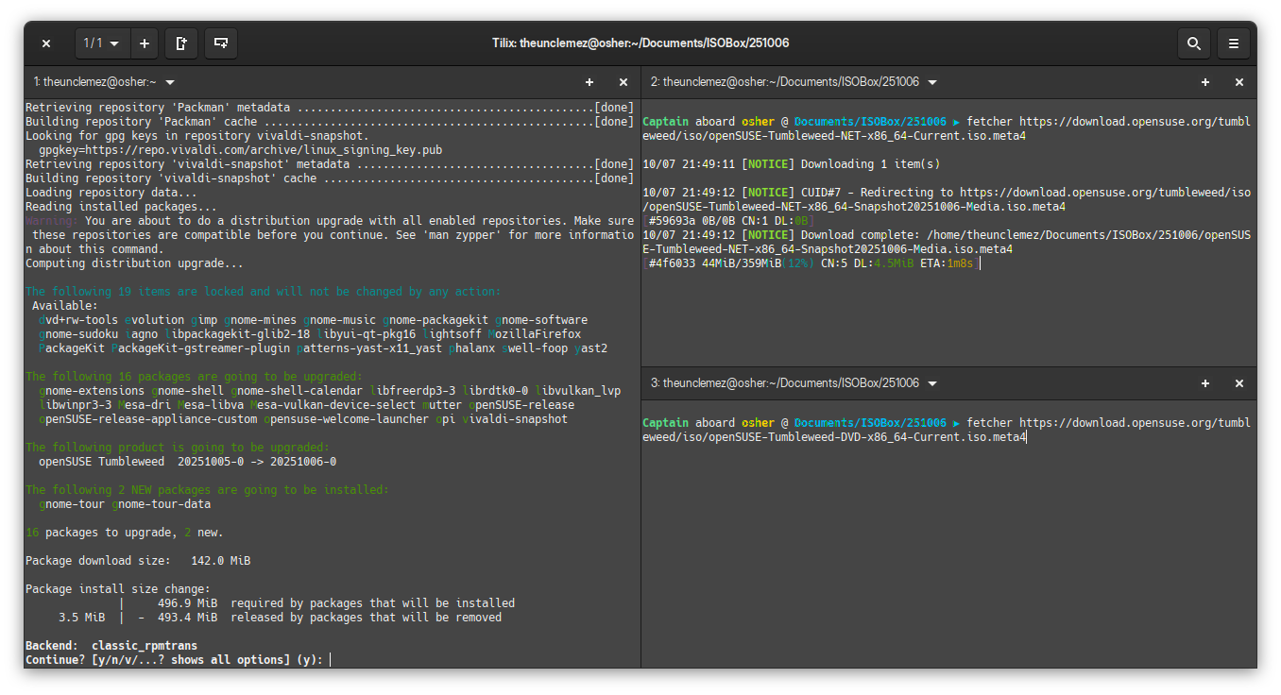Click the add terminal right icon
The image size is (1281, 695).
[x=181, y=43]
